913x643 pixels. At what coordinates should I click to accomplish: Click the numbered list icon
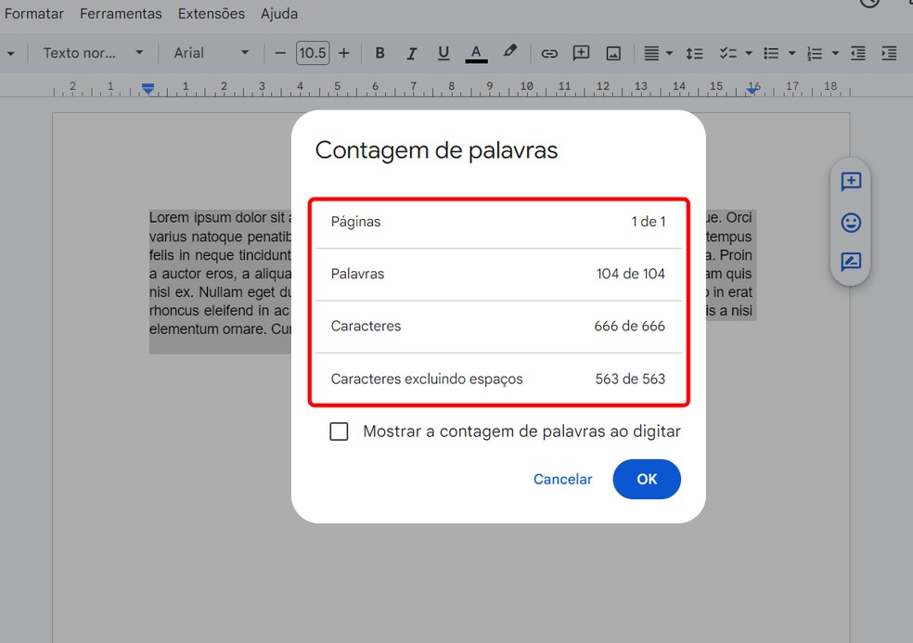coord(814,54)
